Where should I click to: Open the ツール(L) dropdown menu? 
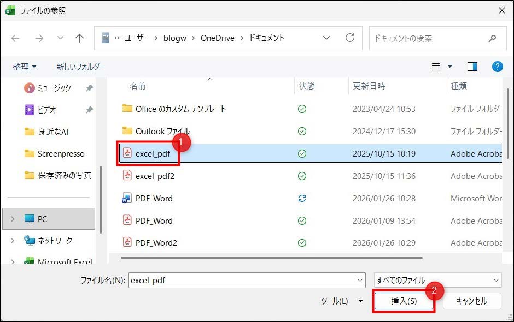(x=342, y=301)
